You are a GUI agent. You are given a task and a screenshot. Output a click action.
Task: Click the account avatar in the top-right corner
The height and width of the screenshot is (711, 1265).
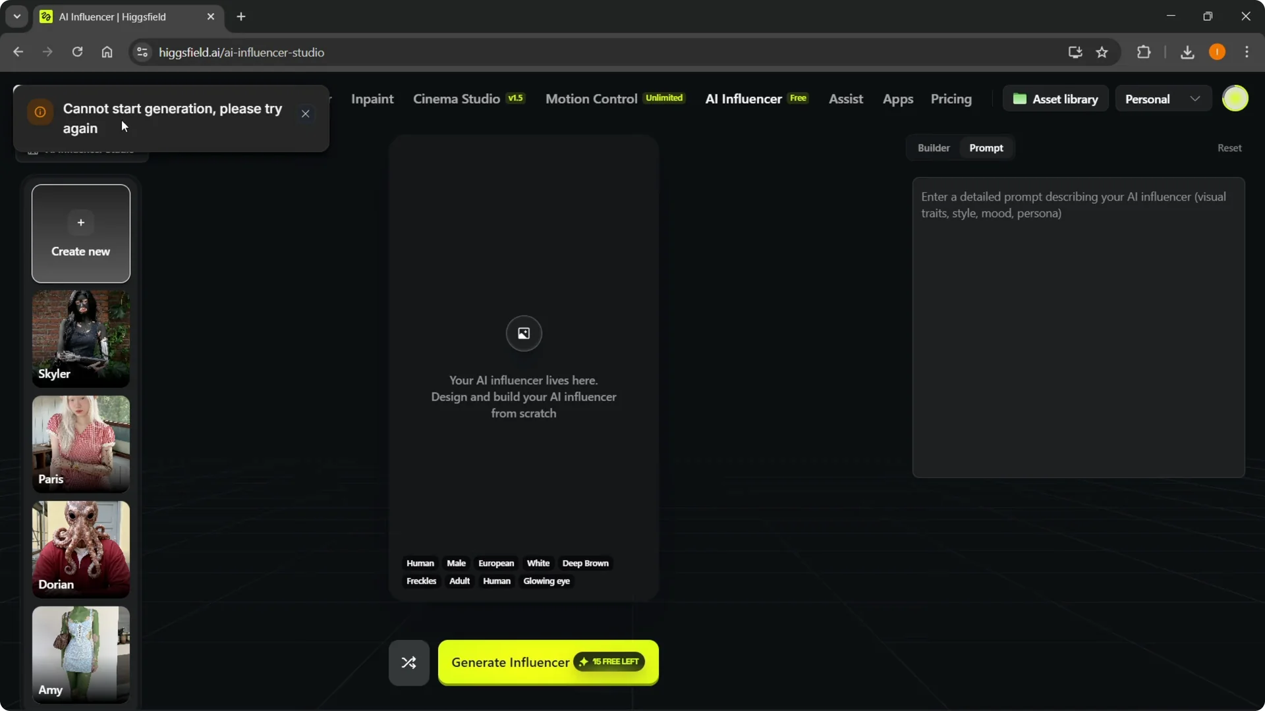click(x=1236, y=98)
